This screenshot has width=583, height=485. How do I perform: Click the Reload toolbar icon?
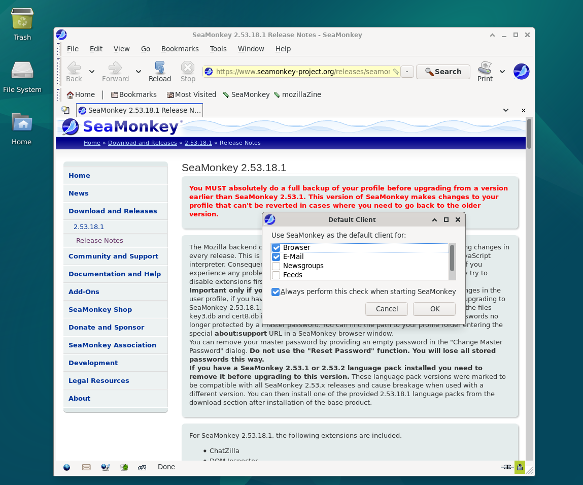pyautogui.click(x=159, y=71)
